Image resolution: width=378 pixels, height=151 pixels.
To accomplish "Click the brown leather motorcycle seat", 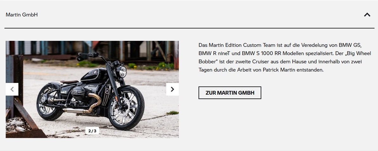I will pos(69,82).
